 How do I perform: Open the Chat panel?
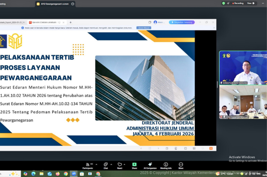tap(106, 165)
